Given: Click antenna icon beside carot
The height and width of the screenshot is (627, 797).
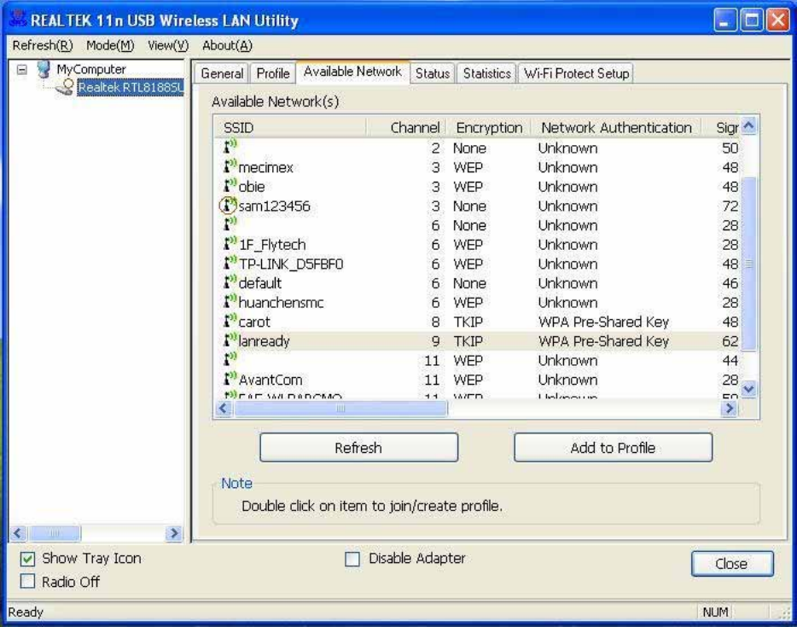Looking at the screenshot, I should [230, 321].
